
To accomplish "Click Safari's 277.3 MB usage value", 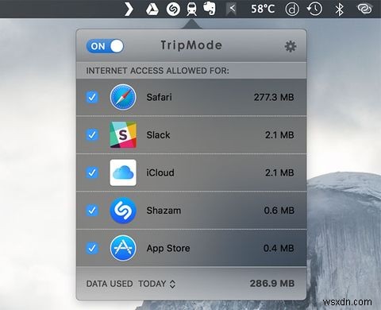I will (x=274, y=97).
